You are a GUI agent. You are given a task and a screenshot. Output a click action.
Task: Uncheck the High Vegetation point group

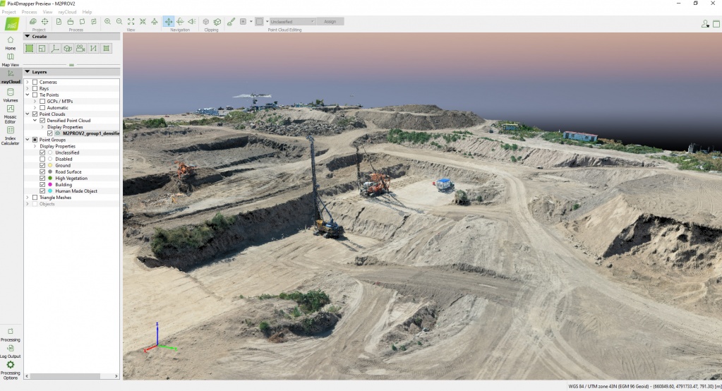(42, 179)
